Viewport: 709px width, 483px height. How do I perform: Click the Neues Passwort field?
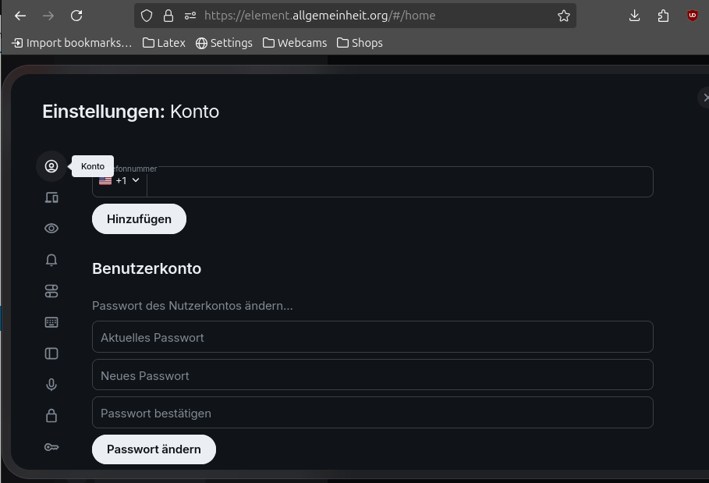[x=372, y=375]
